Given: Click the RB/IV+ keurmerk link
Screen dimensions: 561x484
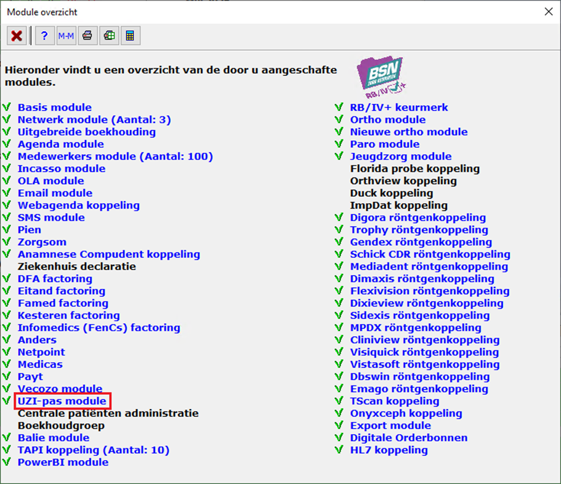Looking at the screenshot, I should click(x=399, y=107).
